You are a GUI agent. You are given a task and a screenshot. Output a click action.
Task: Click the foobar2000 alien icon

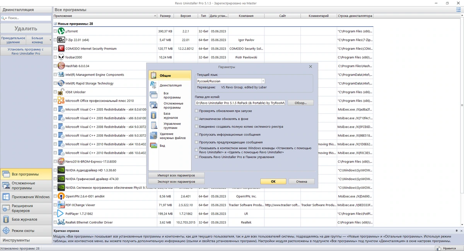click(x=61, y=57)
